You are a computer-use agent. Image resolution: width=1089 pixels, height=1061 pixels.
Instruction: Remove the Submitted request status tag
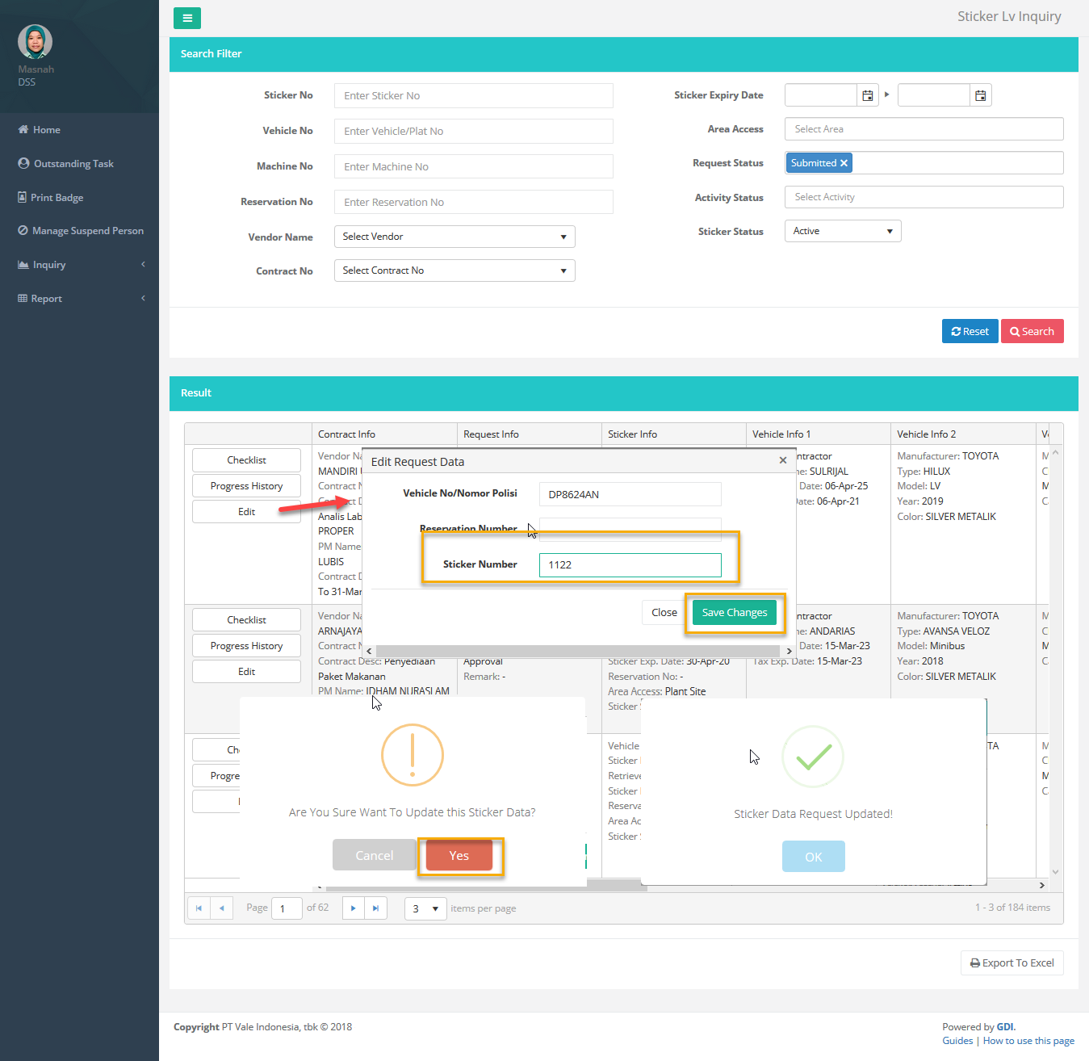tap(844, 163)
